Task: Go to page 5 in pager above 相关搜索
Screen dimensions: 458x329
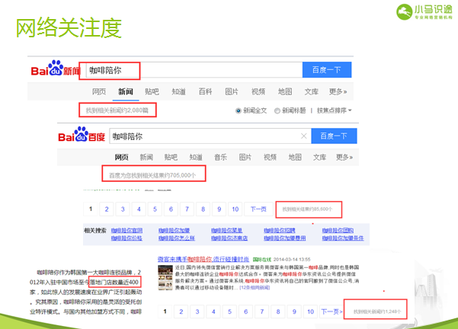Action: pos(155,209)
